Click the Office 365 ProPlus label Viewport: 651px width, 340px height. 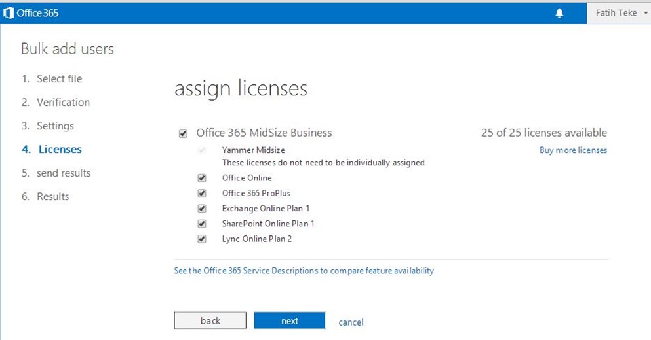click(256, 193)
